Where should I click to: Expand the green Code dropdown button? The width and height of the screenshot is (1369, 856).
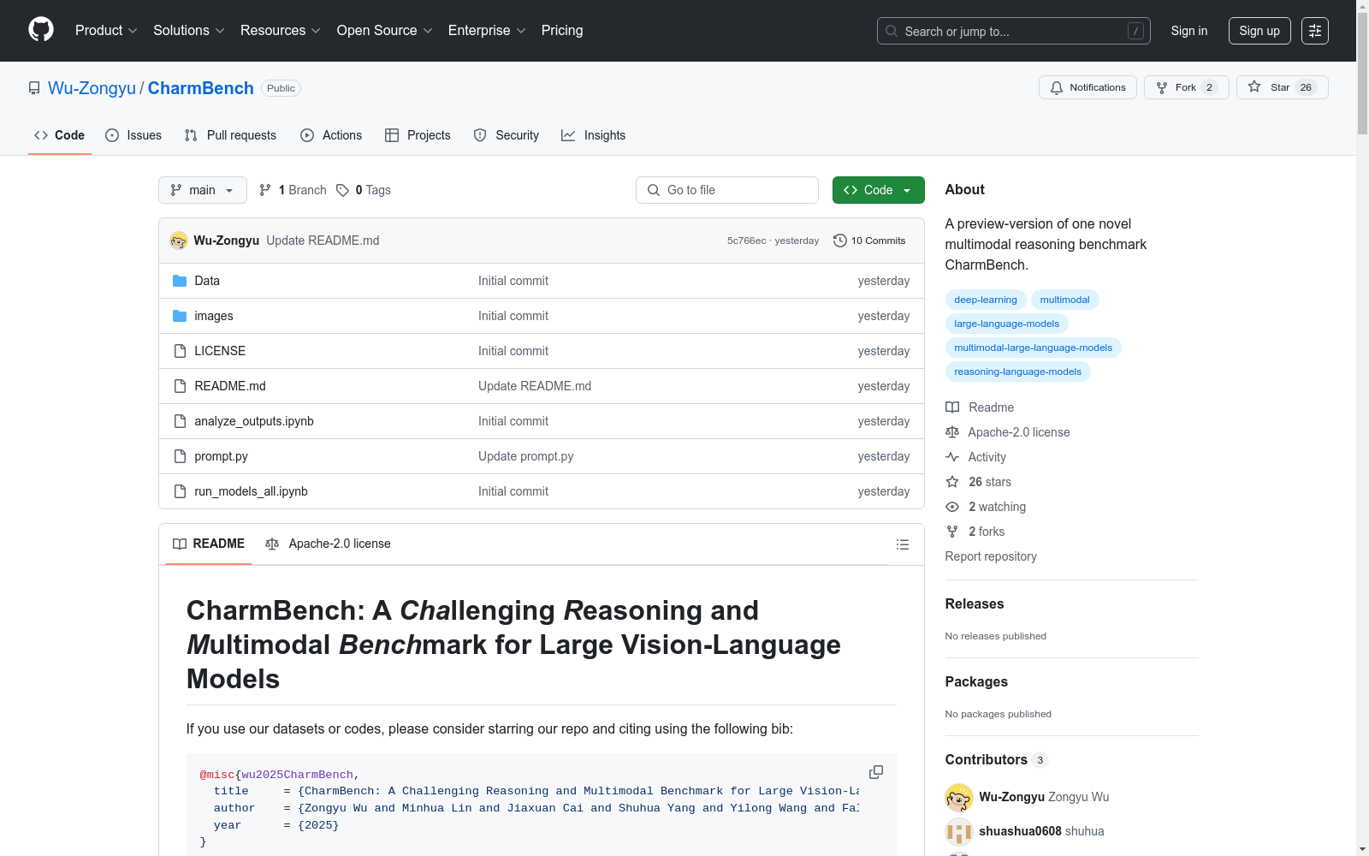tap(878, 190)
